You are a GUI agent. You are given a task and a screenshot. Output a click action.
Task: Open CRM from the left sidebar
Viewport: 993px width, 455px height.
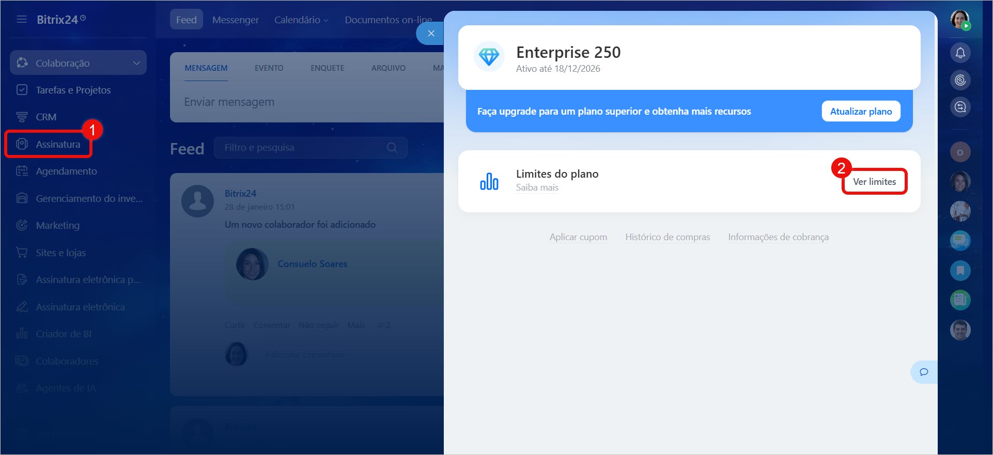point(46,117)
